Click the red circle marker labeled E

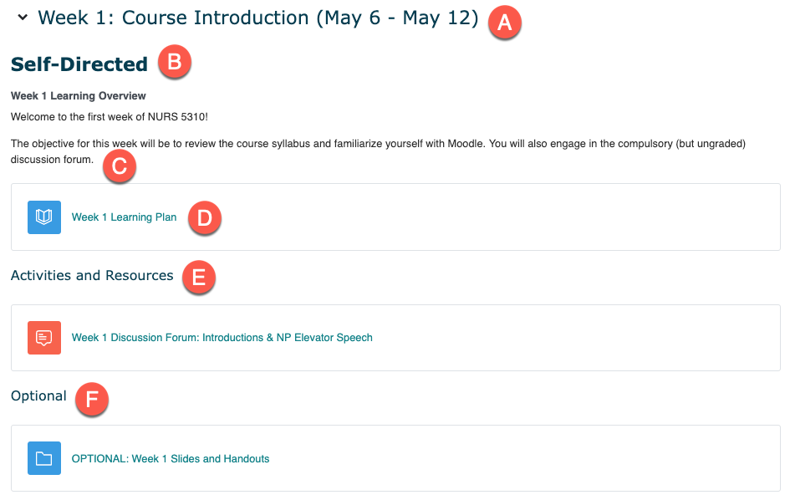click(x=198, y=278)
